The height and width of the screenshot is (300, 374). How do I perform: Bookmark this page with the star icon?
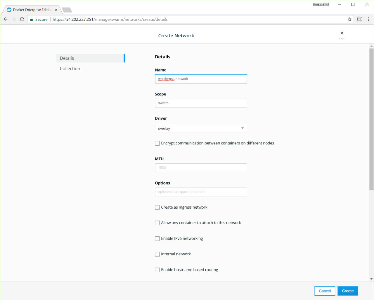coord(349,19)
